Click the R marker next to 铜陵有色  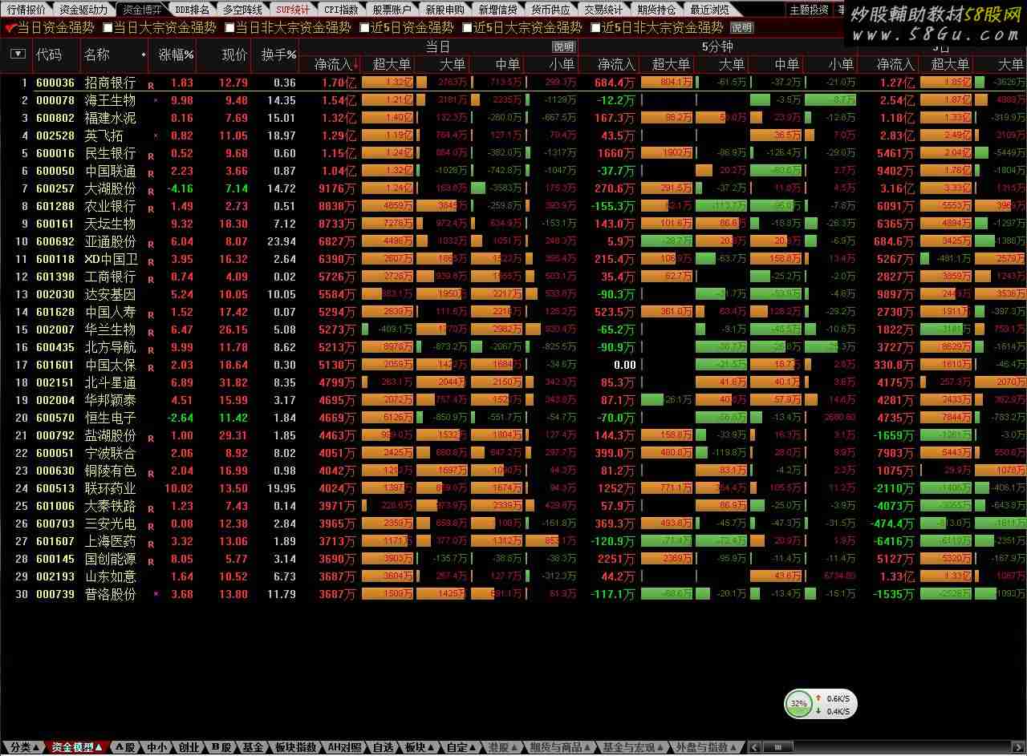click(151, 472)
